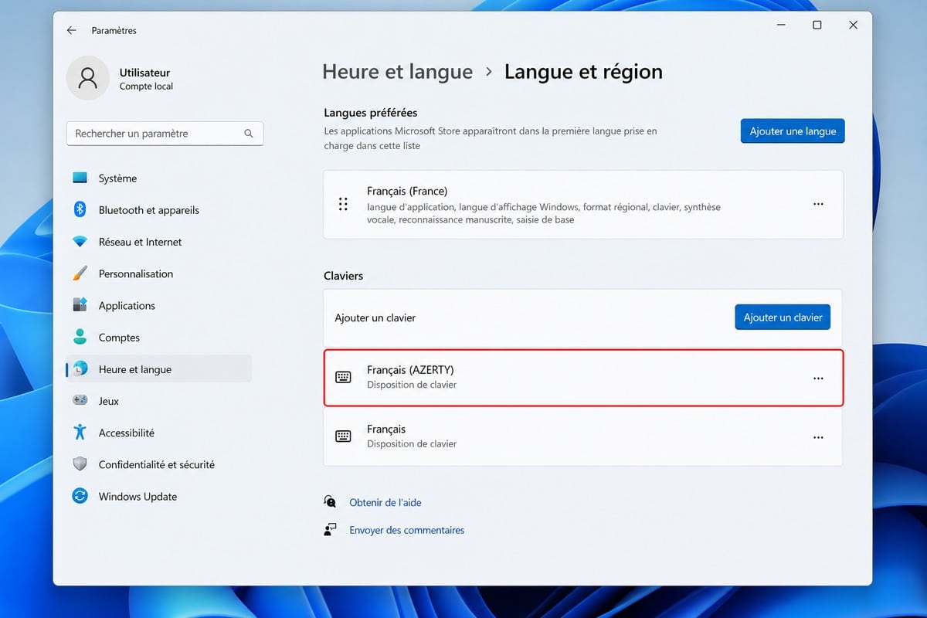Click the Ajouter un clavier row label
This screenshot has height=618, width=927.
(x=375, y=317)
